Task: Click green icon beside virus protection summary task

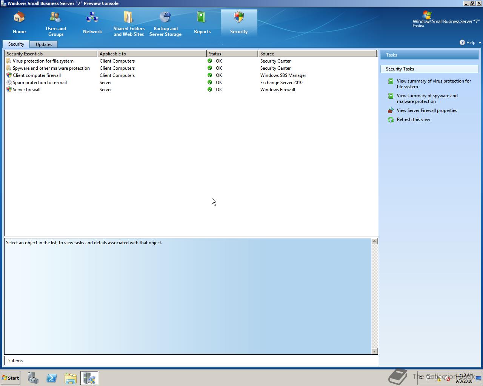Action: point(391,81)
